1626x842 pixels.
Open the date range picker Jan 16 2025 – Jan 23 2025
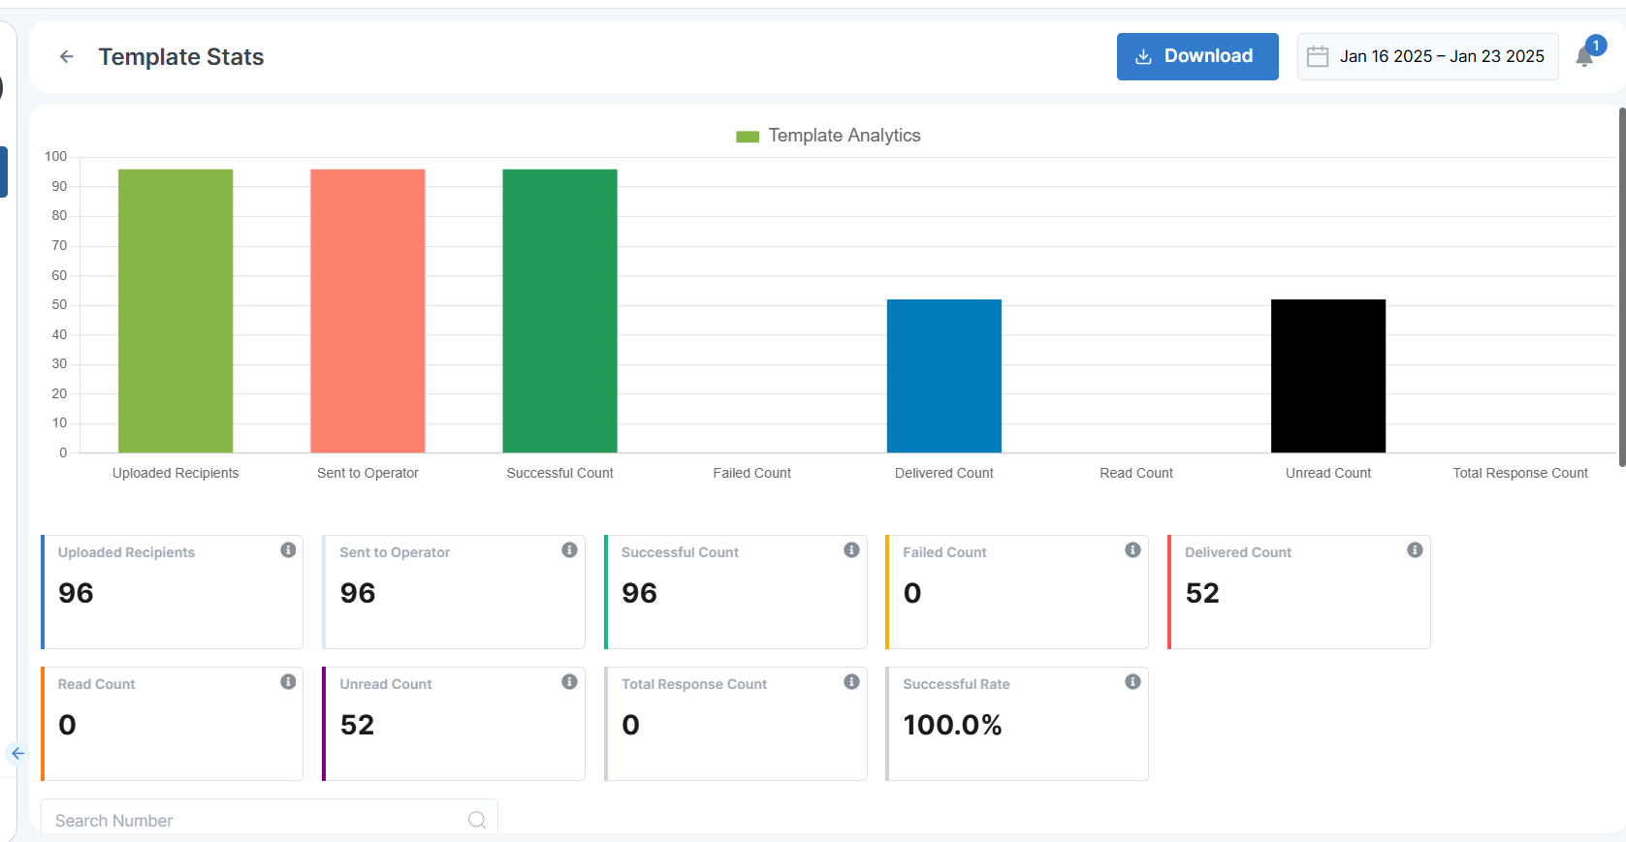point(1427,56)
